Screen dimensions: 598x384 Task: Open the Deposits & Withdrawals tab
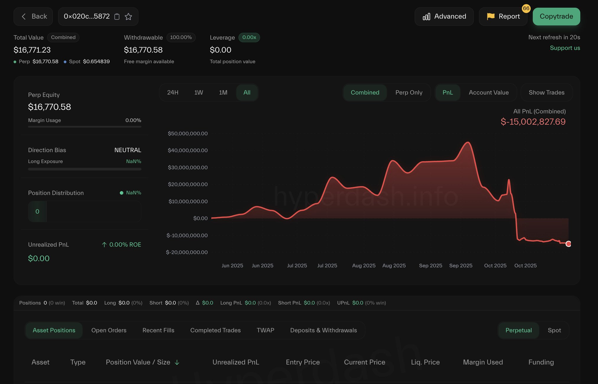pyautogui.click(x=323, y=330)
